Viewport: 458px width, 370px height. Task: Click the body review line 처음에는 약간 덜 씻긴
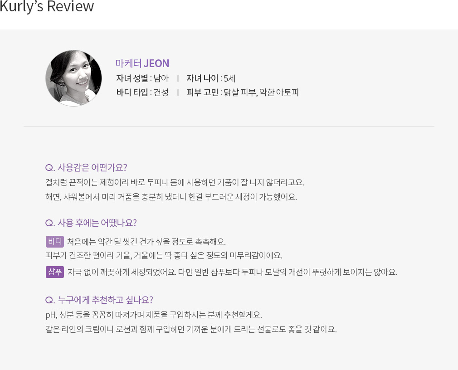click(x=146, y=242)
